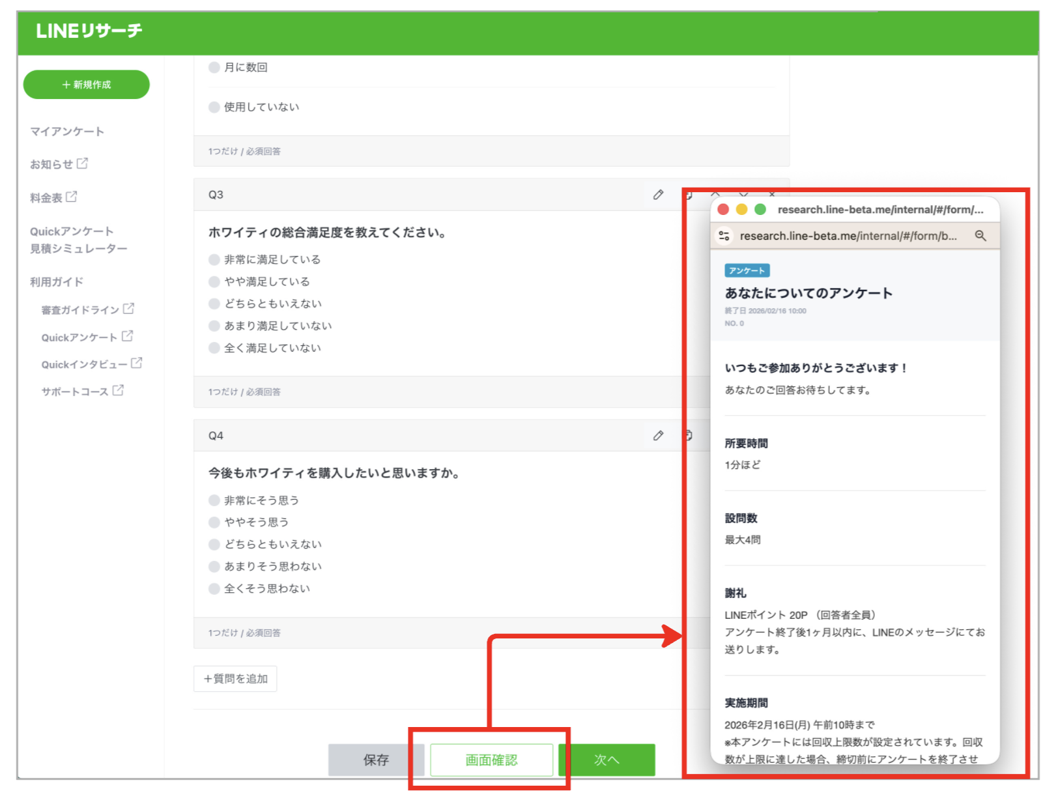Image resolution: width=1058 pixels, height=800 pixels.
Task: Open external link icon beside Quickインタビュー
Action: point(136,364)
